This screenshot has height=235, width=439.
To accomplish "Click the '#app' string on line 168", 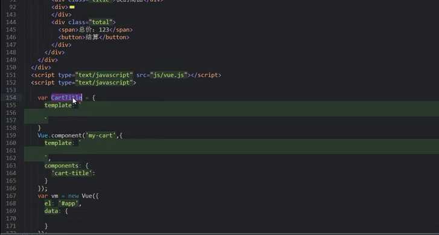I will point(69,204).
